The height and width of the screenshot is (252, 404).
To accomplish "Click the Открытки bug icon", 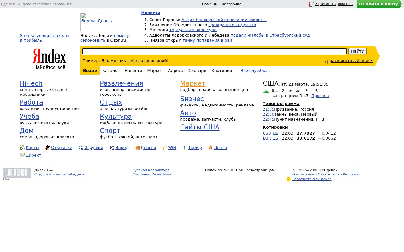I will click(48, 148).
